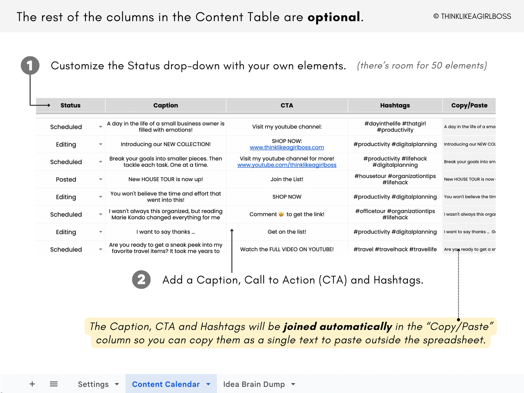This screenshot has width=524, height=393.
Task: Switch to the Settings tab
Action: coord(93,384)
